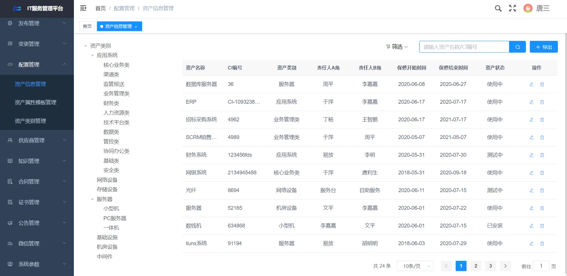Screen dimensions: 567x276
Task: Go to page 2 of results
Action: click(x=476, y=266)
